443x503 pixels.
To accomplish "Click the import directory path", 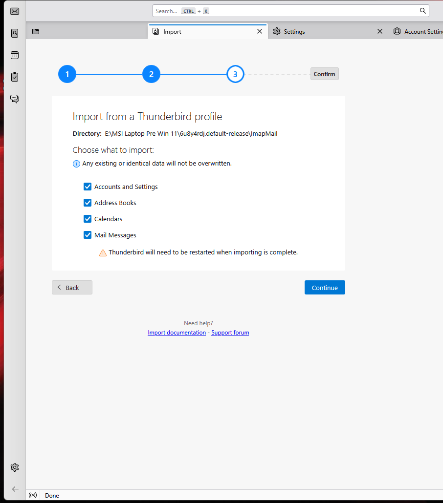I will click(x=191, y=133).
